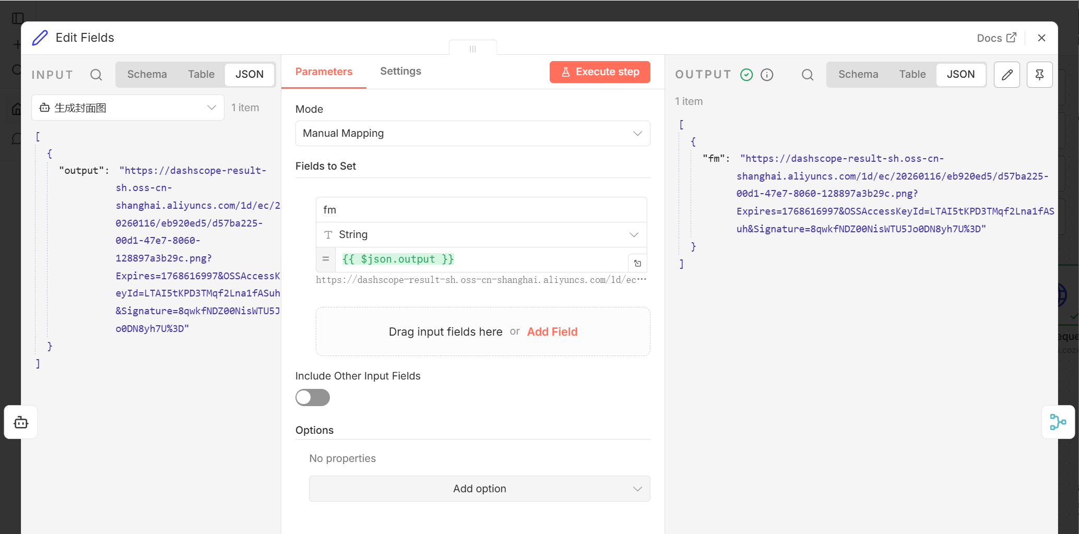Click the "fm" key in output JSON

[714, 159]
